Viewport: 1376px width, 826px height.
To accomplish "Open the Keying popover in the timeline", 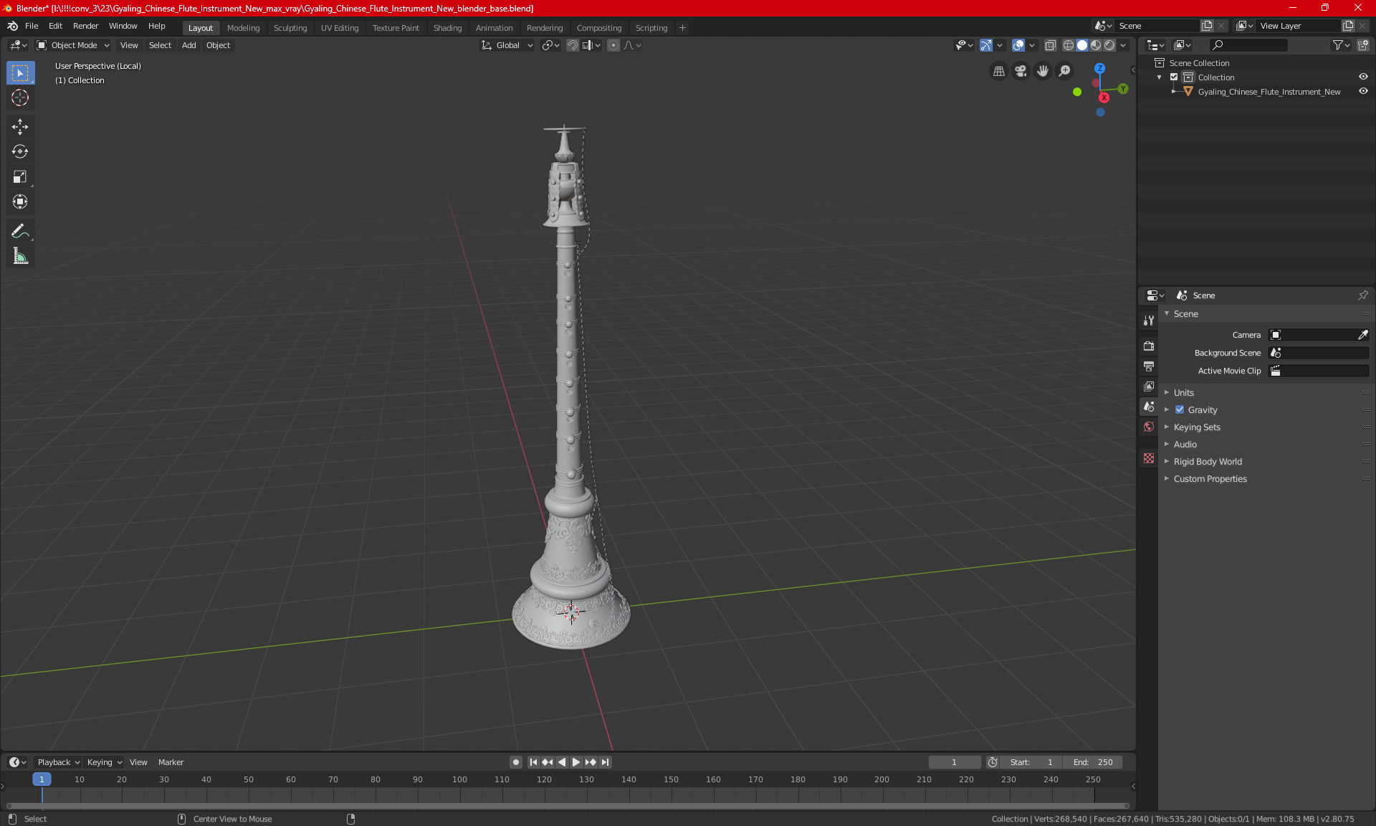I will (x=104, y=762).
